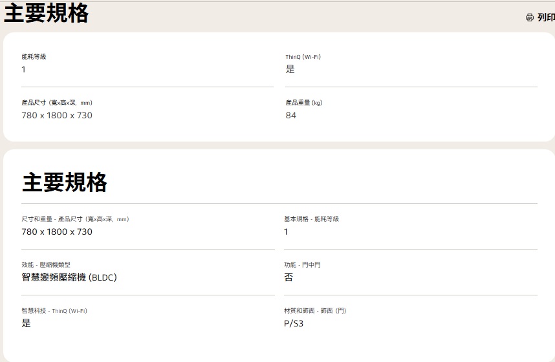Click the P/S3 door finish value
This screenshot has height=362, width=555.
coord(294,323)
